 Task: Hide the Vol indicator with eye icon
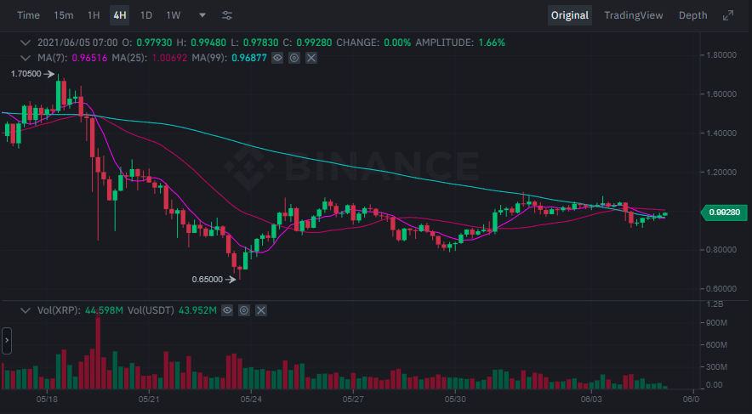pyautogui.click(x=227, y=311)
